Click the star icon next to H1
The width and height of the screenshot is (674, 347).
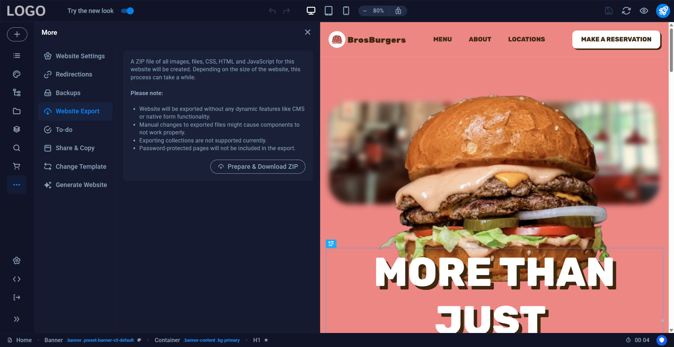tap(266, 340)
